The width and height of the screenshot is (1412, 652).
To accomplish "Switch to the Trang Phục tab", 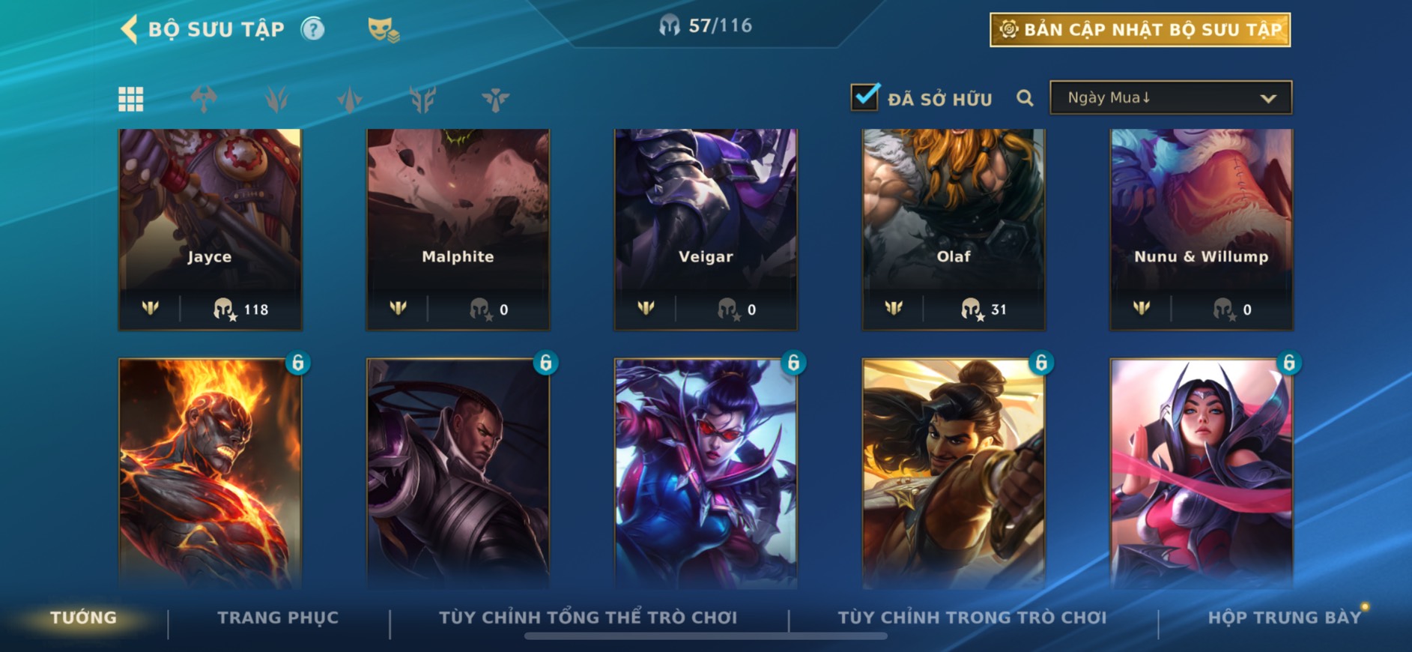I will (278, 618).
